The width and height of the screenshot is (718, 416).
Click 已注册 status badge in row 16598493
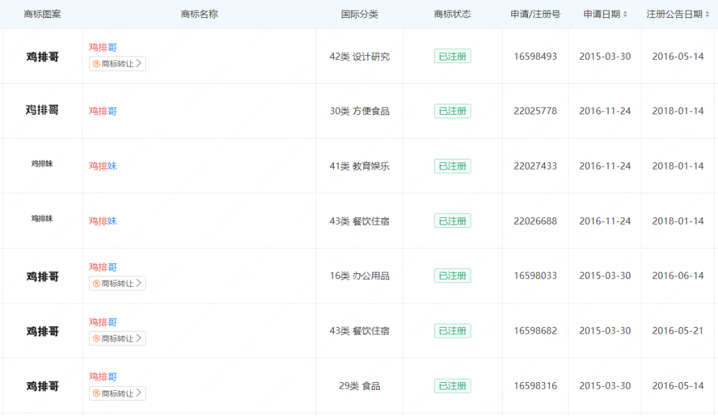tap(453, 56)
